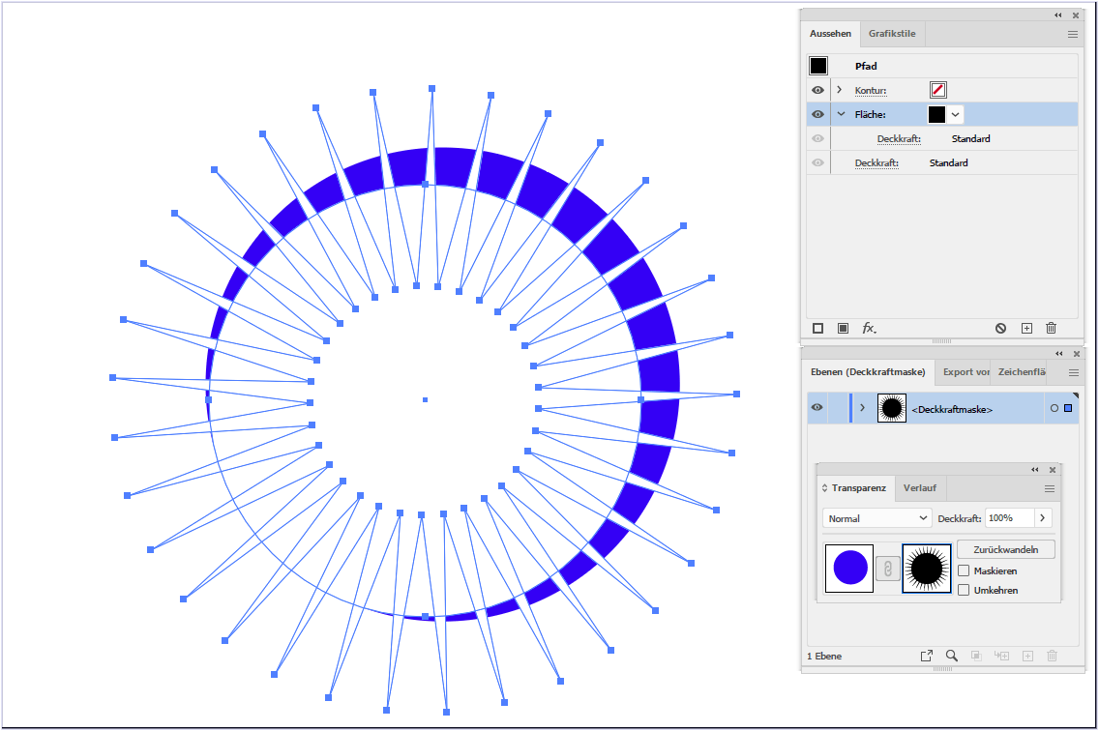Add a new stroke via Aussehen panel icon
The image size is (1099, 731).
(817, 328)
